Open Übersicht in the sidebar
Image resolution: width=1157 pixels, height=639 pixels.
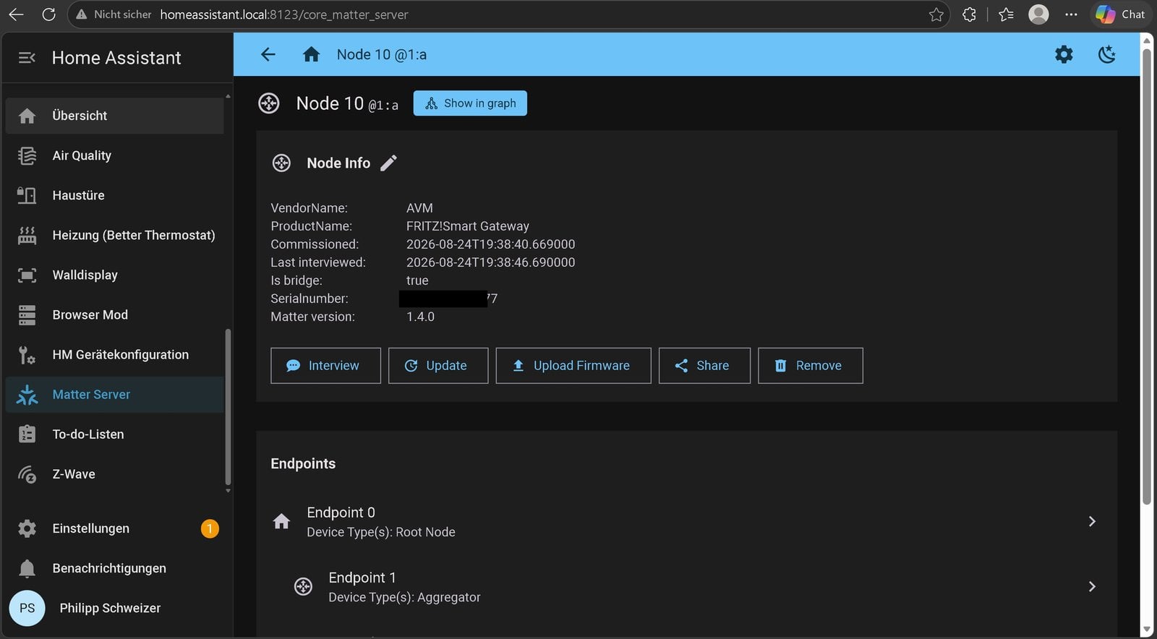coord(114,116)
